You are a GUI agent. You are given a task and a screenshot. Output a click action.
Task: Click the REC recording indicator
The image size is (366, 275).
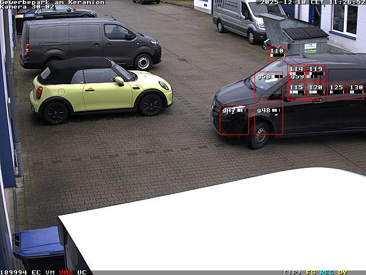tap(327, 272)
